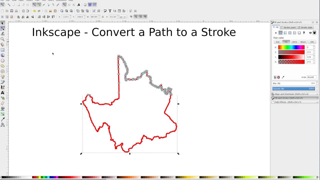
Task: Pick the Zoom magnifier tool
Action: pyautogui.click(x=2, y=39)
